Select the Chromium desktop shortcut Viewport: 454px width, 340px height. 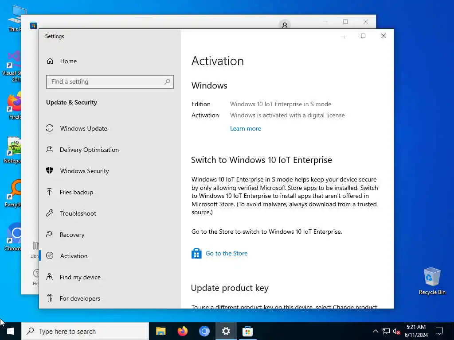(x=12, y=237)
